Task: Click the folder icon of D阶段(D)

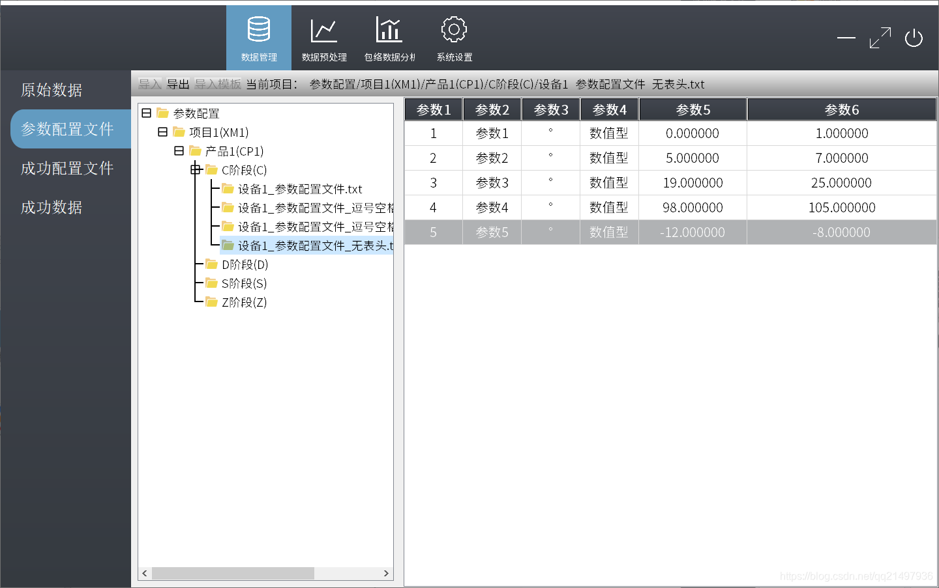Action: pos(211,264)
